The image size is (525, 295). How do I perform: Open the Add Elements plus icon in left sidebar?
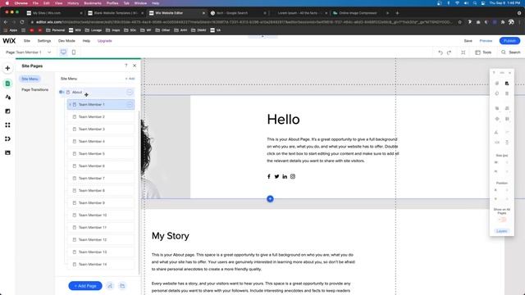(x=7, y=68)
